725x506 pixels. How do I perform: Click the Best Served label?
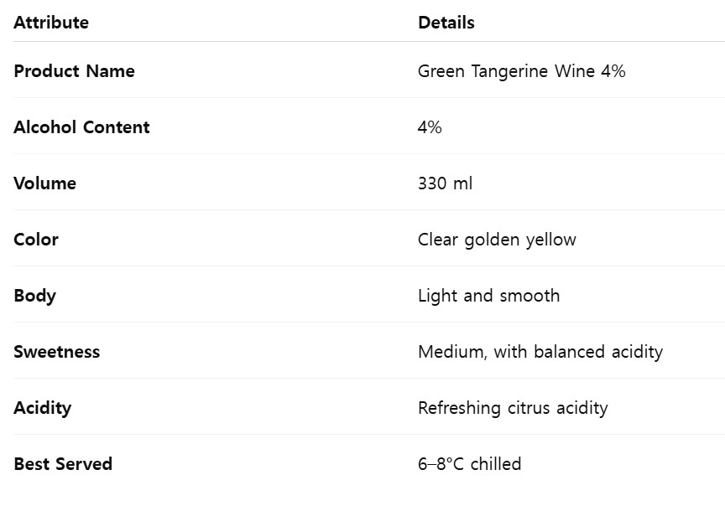click(63, 464)
